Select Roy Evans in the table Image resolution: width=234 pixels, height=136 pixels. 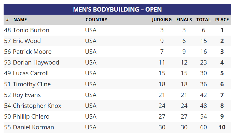[27, 95]
